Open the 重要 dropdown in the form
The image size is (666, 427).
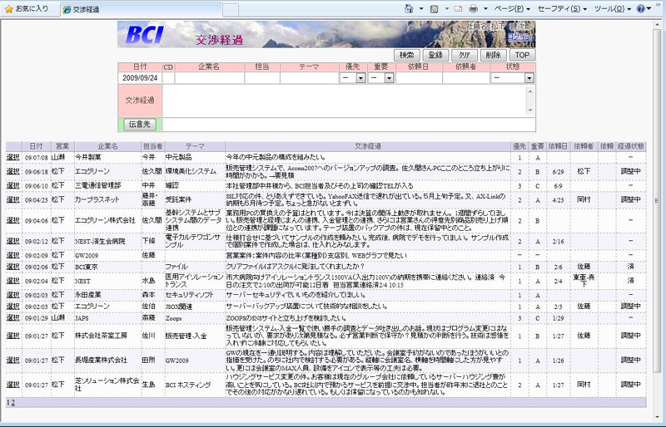[381, 78]
